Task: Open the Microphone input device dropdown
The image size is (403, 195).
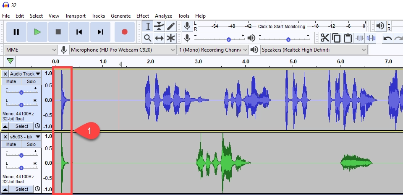Action: click(123, 50)
